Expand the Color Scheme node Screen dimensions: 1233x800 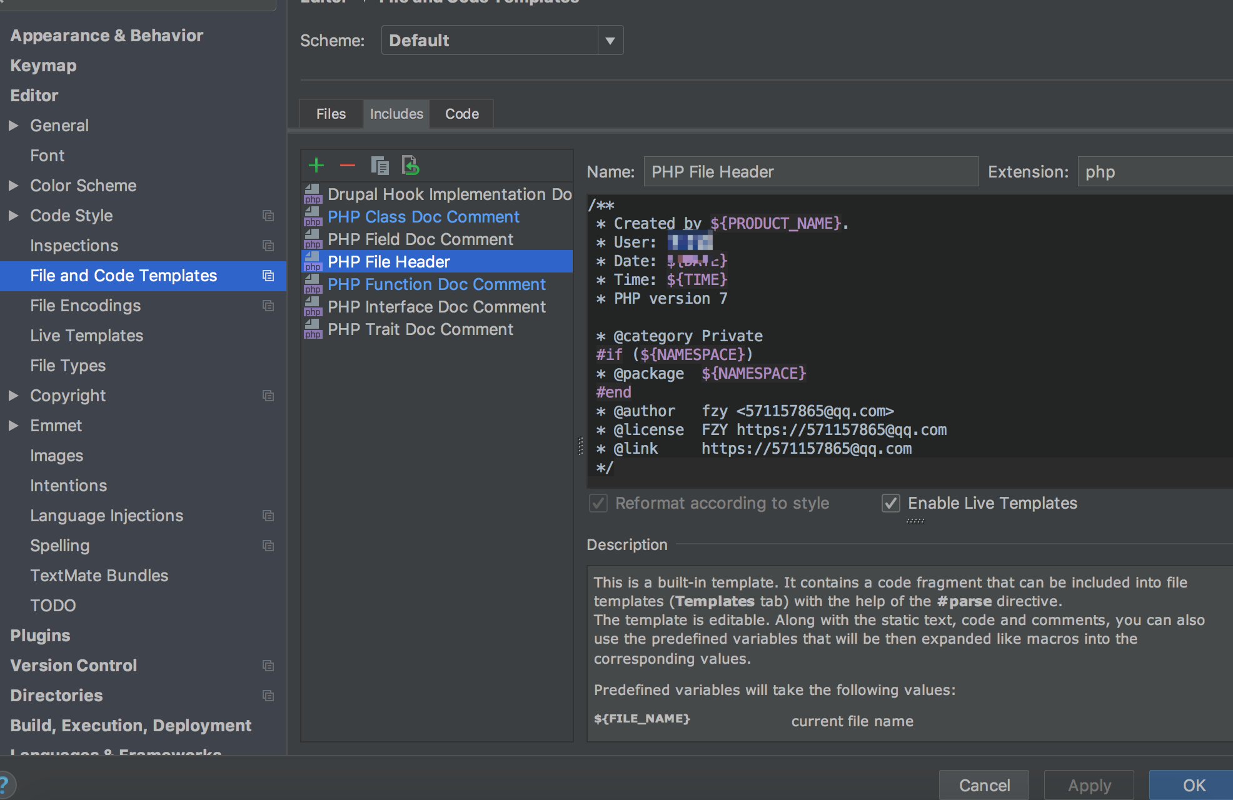pyautogui.click(x=13, y=186)
